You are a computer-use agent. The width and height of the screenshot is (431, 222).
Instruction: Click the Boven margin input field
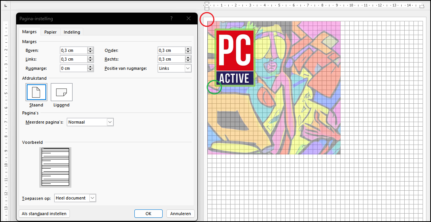(74, 50)
